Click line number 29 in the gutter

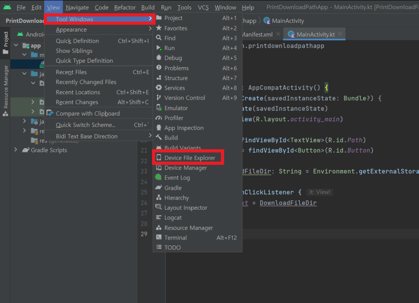[144, 234]
